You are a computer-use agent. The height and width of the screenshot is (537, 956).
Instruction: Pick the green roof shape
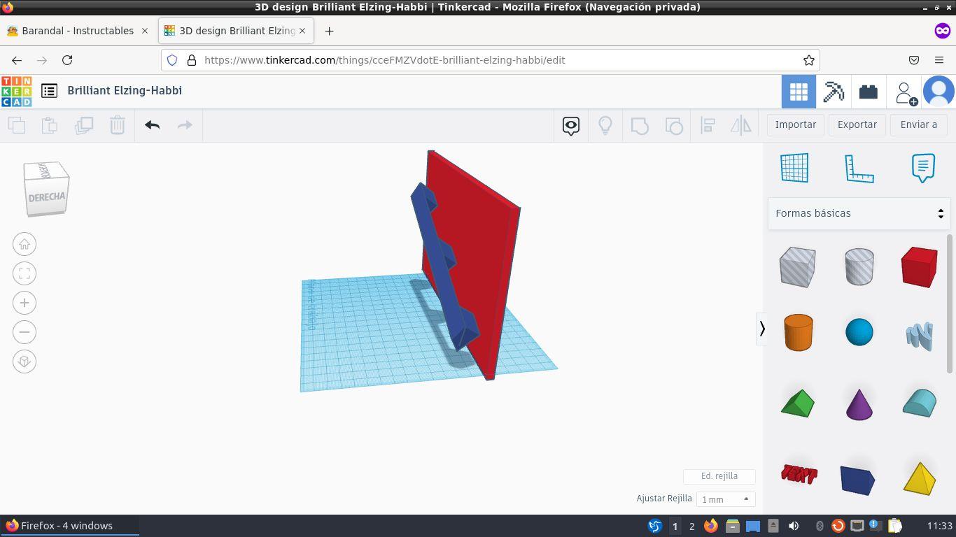798,403
